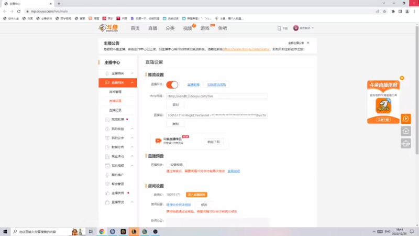Click the Douyu logo in header
Image resolution: width=419 pixels, height=236 pixels.
click(x=108, y=28)
